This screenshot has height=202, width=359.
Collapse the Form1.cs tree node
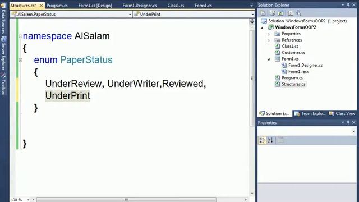click(269, 59)
